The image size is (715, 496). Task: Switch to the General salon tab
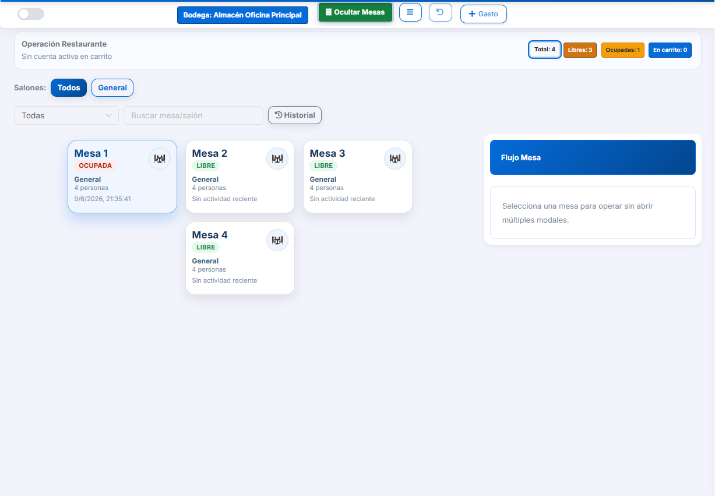(x=112, y=87)
